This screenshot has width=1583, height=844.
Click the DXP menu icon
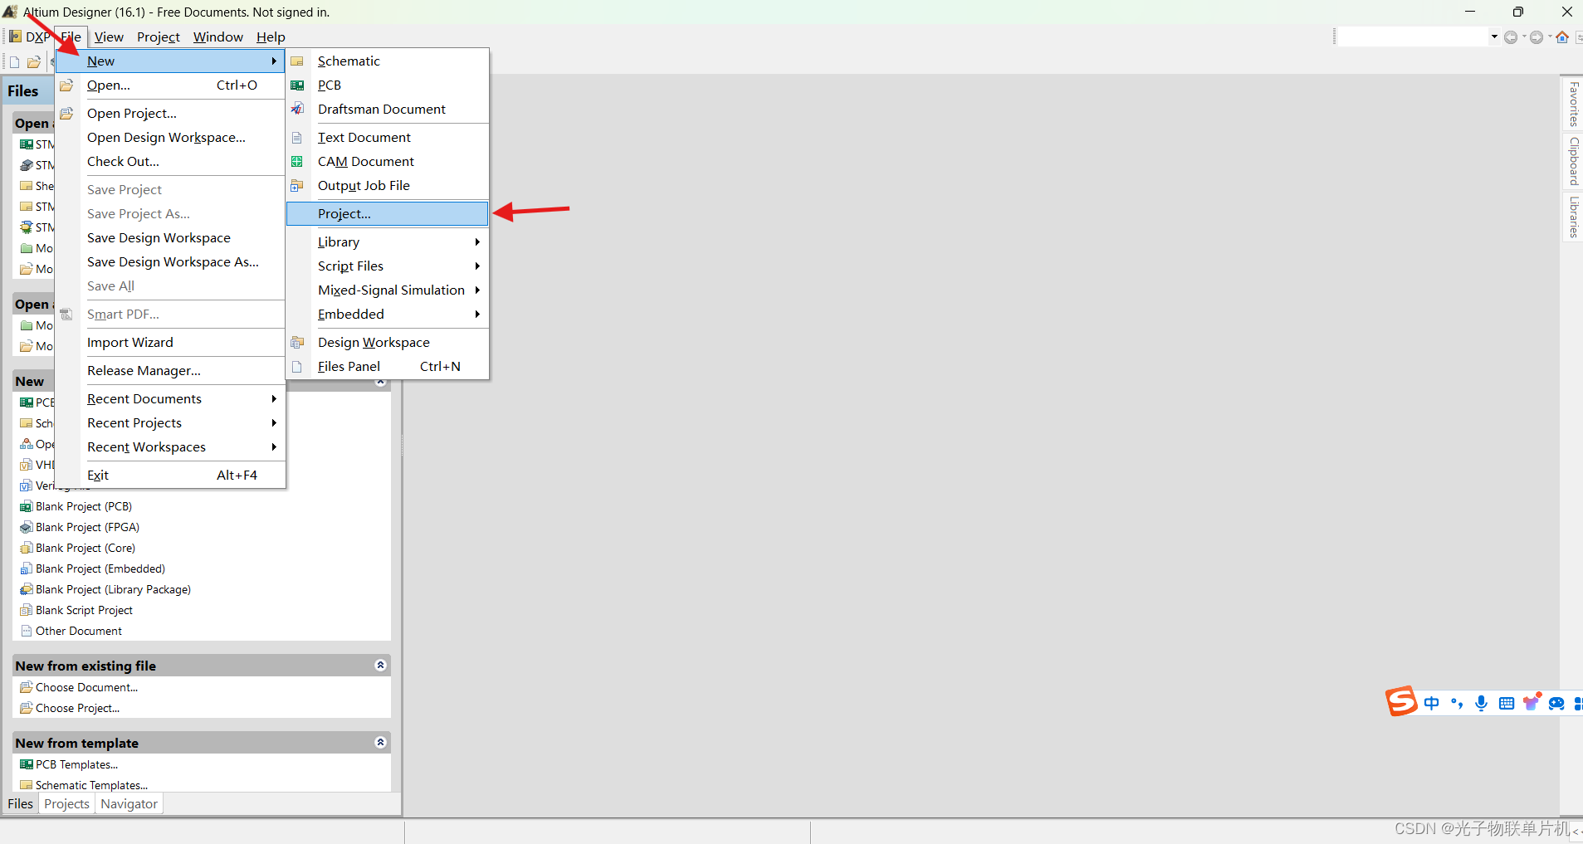click(x=16, y=37)
